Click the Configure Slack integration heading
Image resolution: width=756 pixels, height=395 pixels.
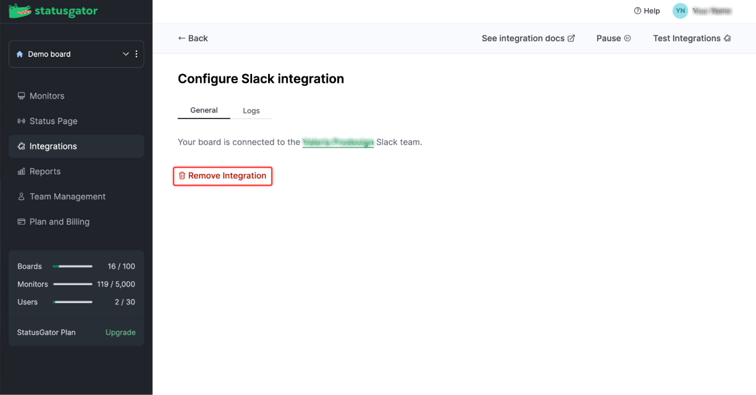tap(261, 79)
